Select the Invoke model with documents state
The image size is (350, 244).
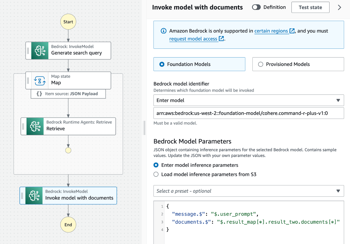(x=68, y=196)
